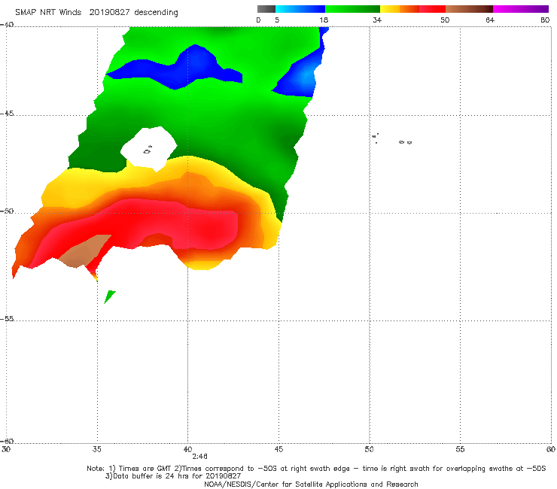The width and height of the screenshot is (557, 489).
Task: Click the bottom-axis longitude label "45"
Action: pyautogui.click(x=278, y=449)
